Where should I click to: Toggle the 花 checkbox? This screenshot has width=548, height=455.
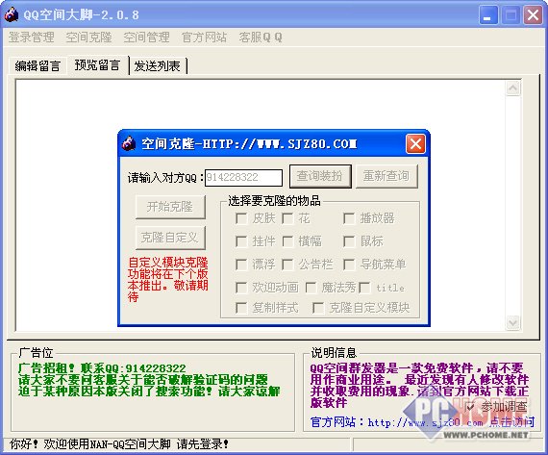[x=287, y=218]
